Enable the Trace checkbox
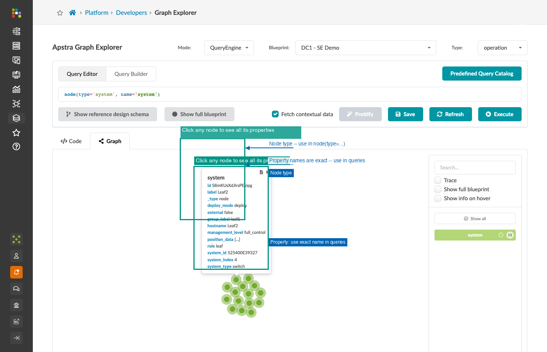 438,180
